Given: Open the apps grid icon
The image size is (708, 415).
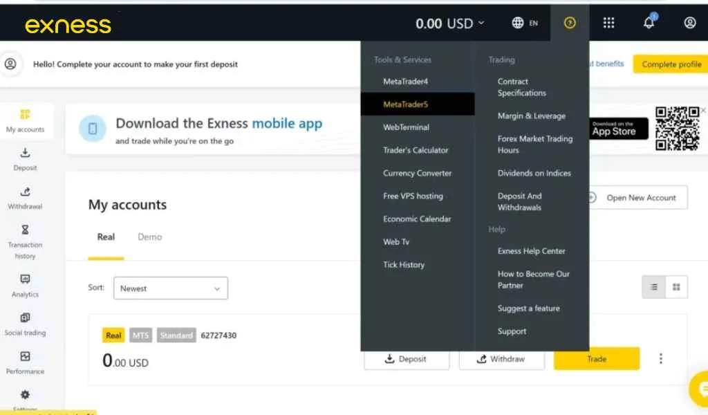Looking at the screenshot, I should pos(609,22).
